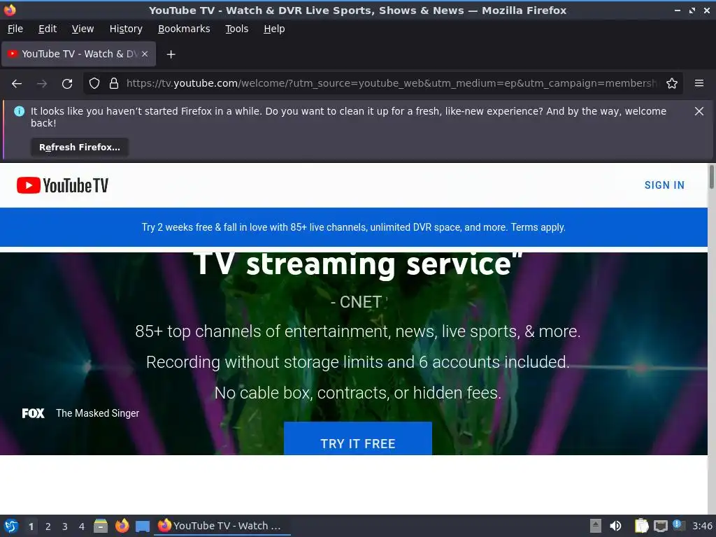View site security via the padlock icon
The image size is (716, 537).
[x=114, y=83]
